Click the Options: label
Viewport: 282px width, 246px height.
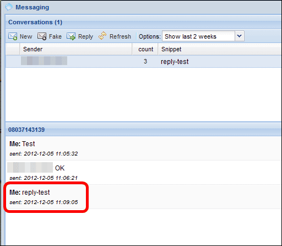tap(150, 36)
